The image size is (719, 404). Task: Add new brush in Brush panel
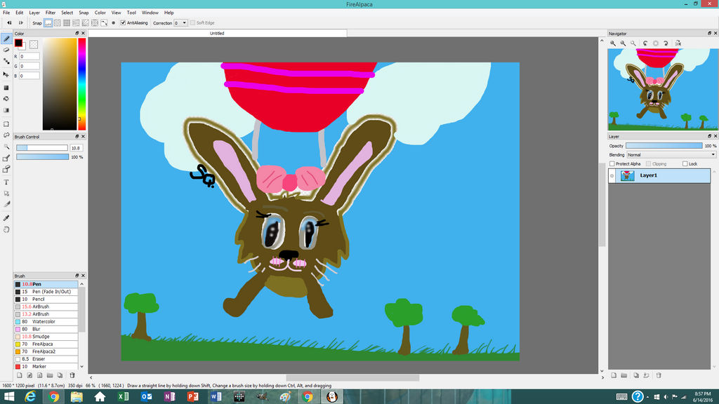click(20, 375)
